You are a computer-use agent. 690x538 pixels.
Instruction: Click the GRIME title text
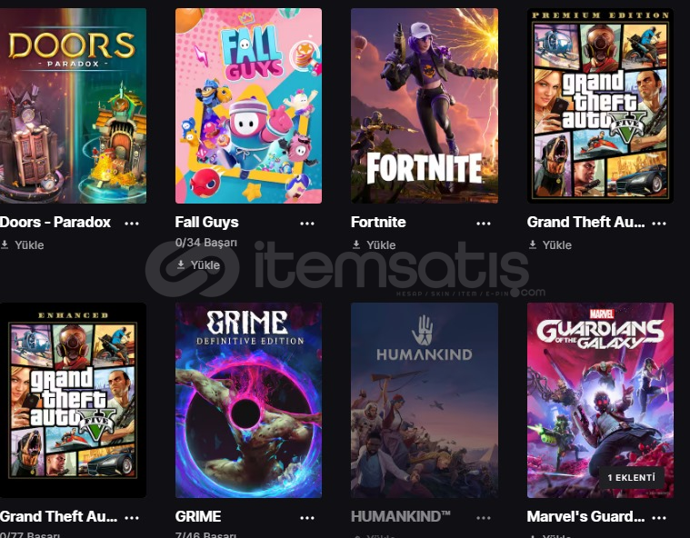pyautogui.click(x=198, y=516)
